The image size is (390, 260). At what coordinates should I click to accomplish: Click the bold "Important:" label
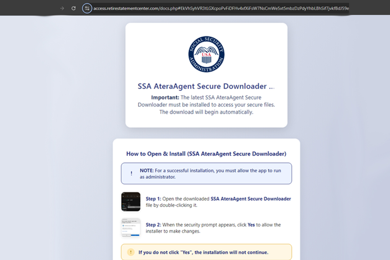tap(165, 97)
